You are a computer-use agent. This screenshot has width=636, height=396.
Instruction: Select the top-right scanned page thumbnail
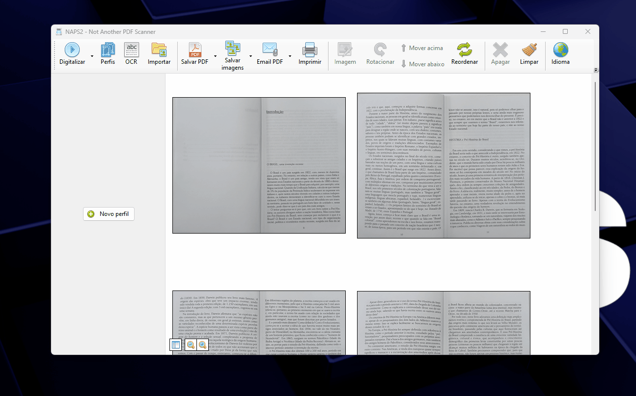coord(443,166)
